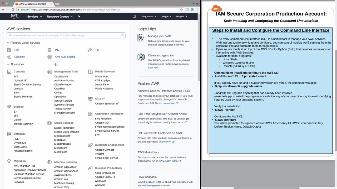Go back using Chrome's back arrow

pos(3,10)
